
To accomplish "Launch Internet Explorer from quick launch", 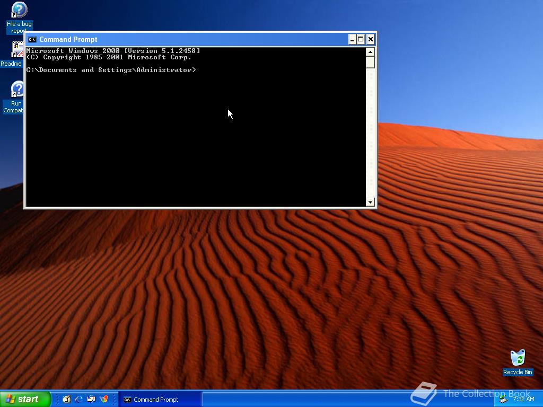I will (78, 400).
